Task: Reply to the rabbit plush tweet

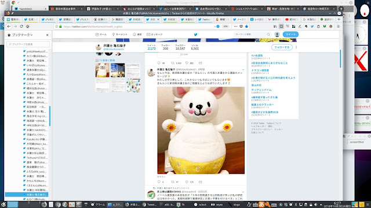Action: 159,182
